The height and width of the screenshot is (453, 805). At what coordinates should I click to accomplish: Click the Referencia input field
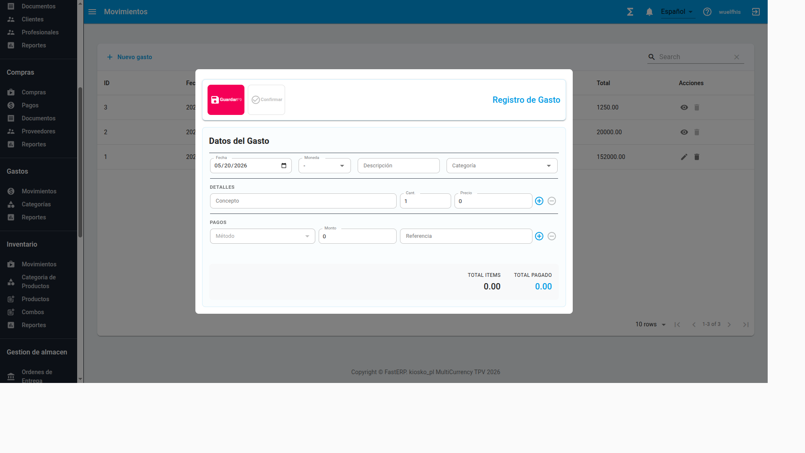click(x=466, y=236)
